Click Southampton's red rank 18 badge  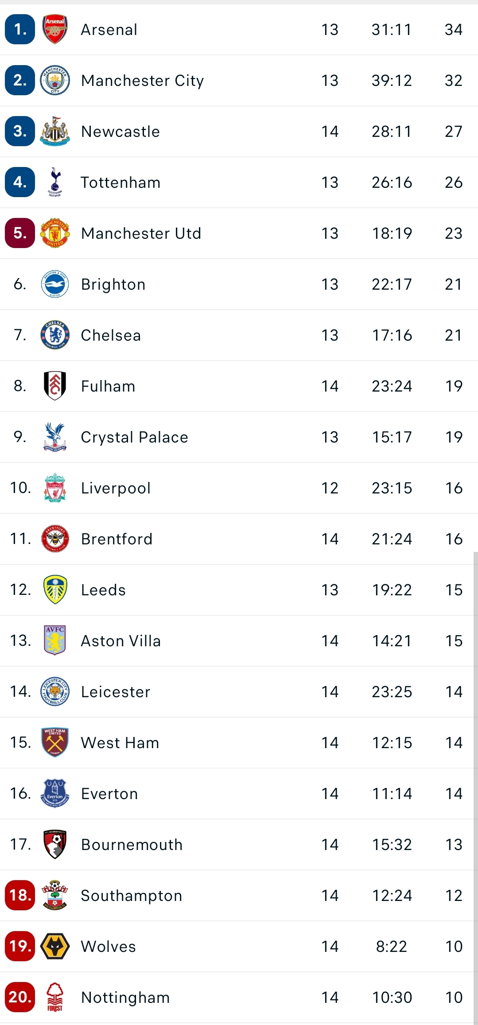pos(20,895)
